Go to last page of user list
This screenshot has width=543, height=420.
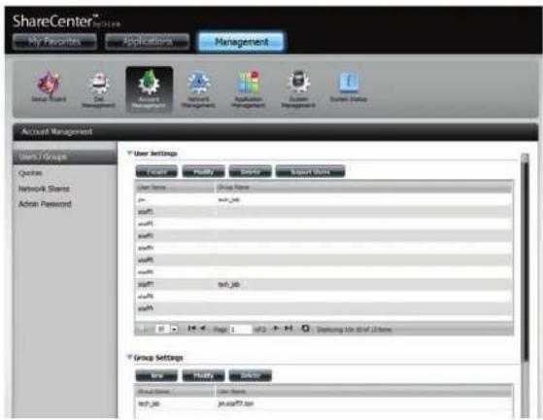[288, 329]
